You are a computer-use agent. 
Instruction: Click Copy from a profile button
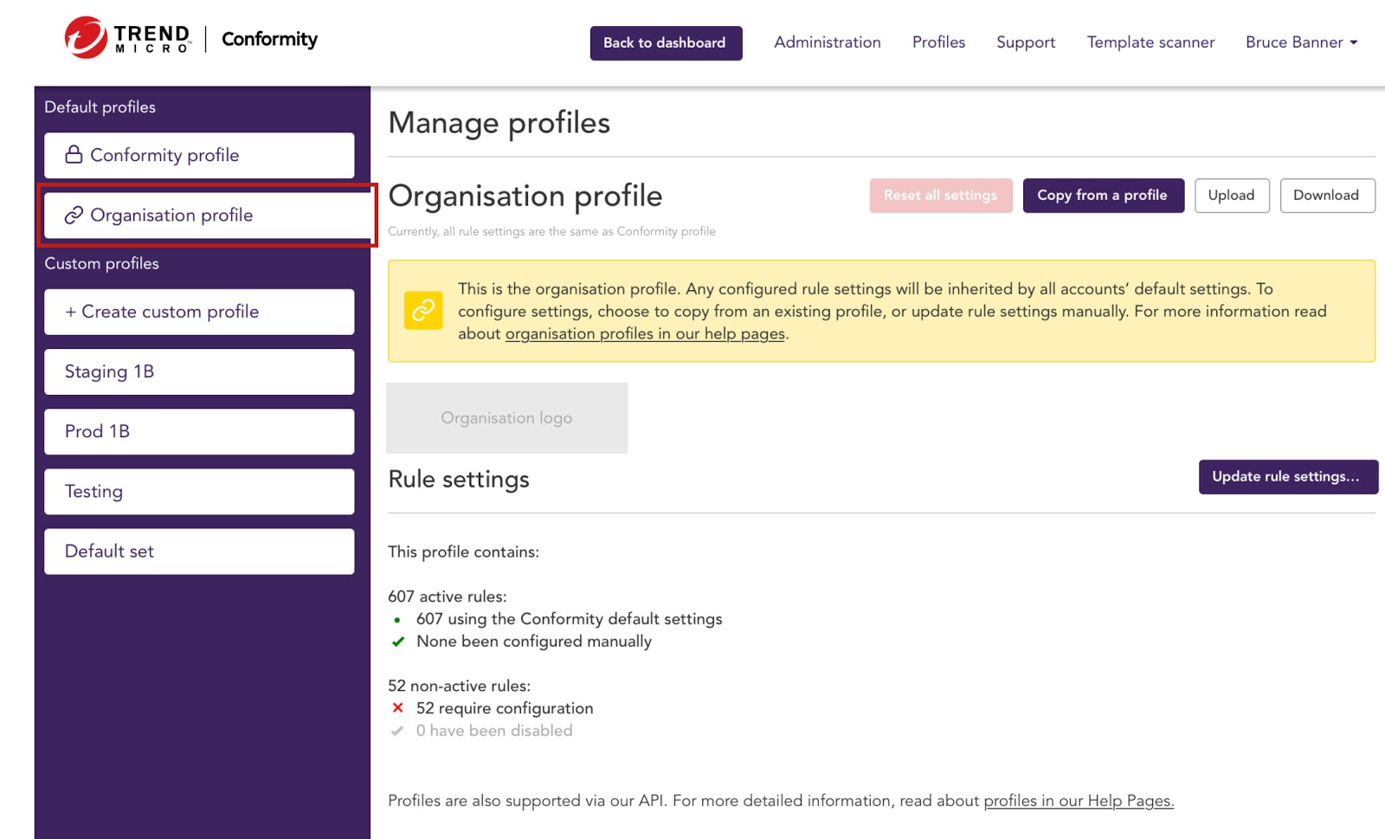(x=1103, y=196)
